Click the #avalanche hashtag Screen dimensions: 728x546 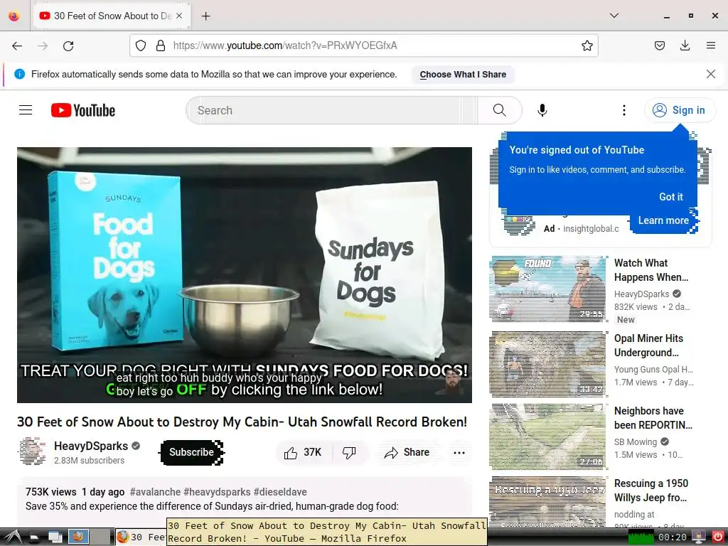(x=155, y=492)
